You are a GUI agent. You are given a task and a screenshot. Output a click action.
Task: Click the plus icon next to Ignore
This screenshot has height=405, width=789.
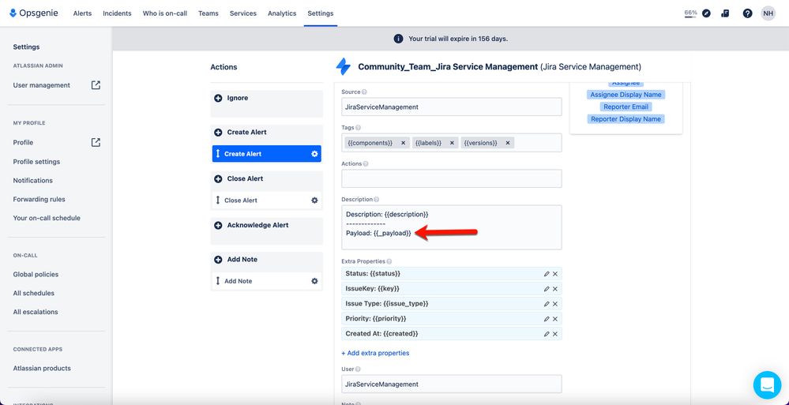218,98
